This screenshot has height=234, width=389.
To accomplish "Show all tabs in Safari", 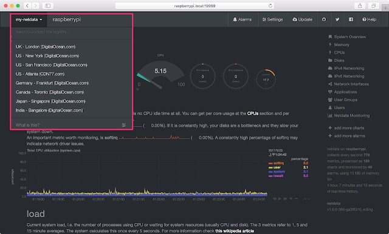I will [374, 5].
